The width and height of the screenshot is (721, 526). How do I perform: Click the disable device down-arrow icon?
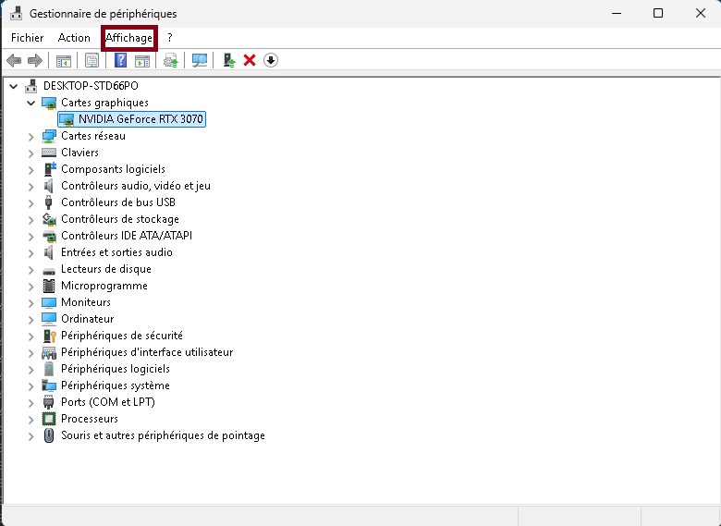pos(271,61)
